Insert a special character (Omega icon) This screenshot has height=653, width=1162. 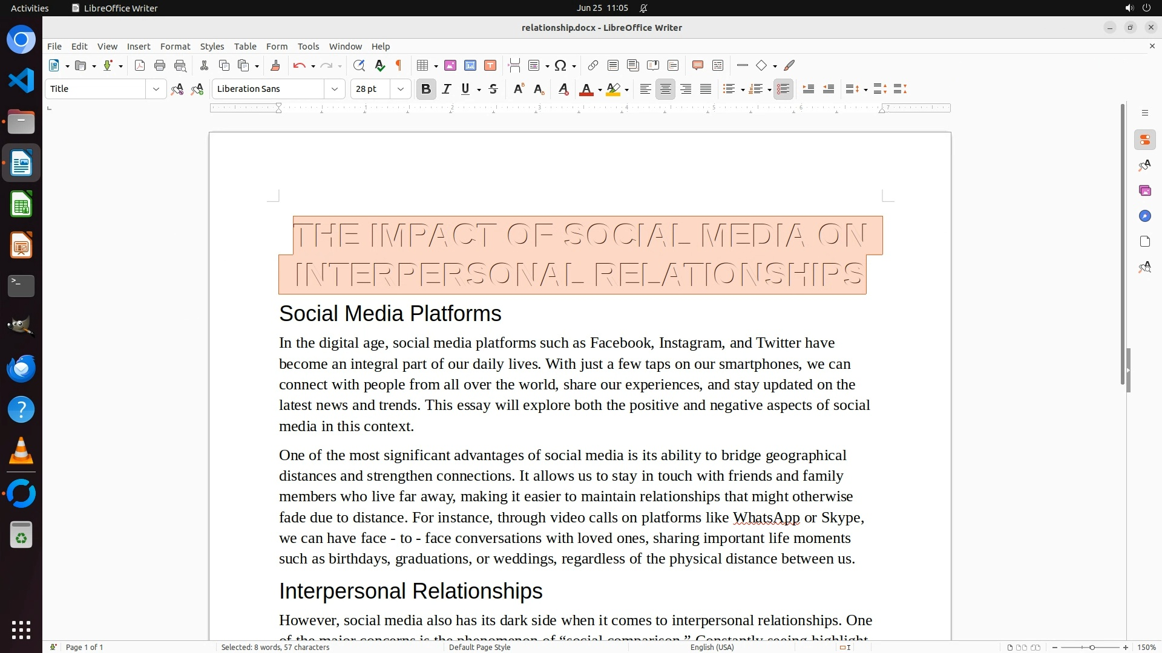(560, 66)
